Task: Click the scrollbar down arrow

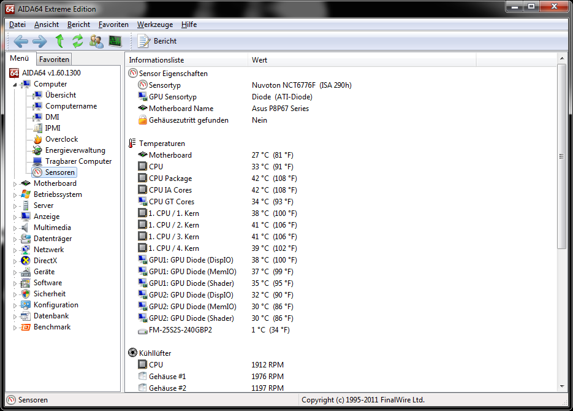Action: [562, 386]
